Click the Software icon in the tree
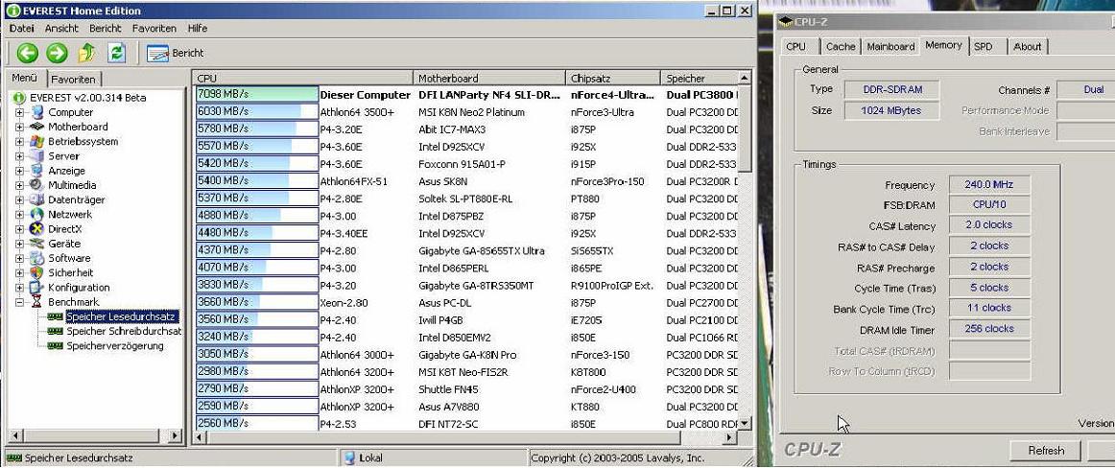 coord(37,258)
